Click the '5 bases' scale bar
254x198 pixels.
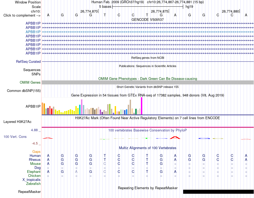pos(148,7)
